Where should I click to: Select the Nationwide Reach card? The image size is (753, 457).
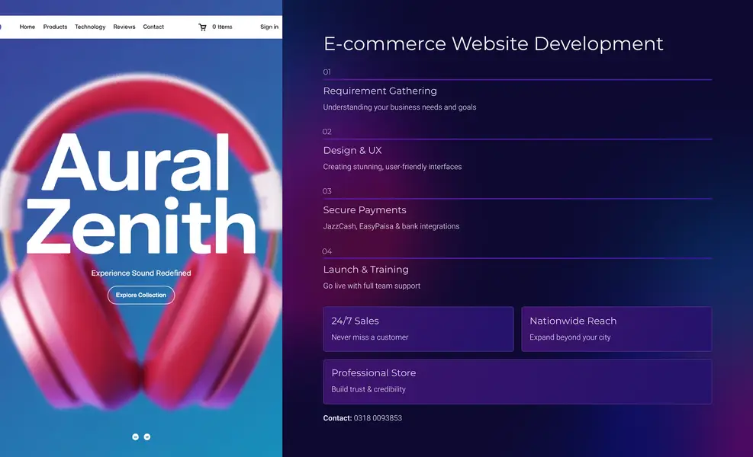(616, 329)
